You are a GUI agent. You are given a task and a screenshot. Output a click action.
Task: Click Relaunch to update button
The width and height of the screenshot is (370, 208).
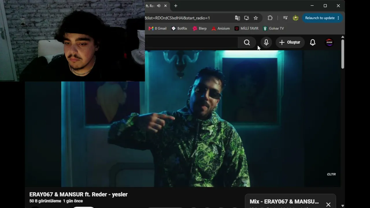(x=322, y=18)
